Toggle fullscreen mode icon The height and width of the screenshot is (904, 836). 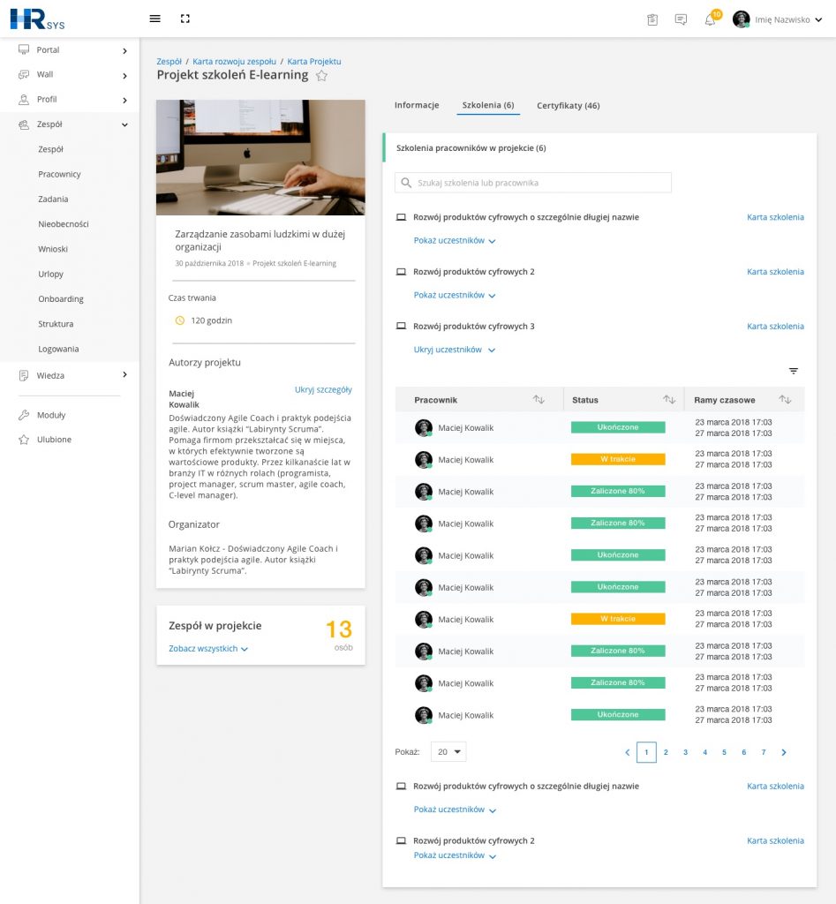[x=185, y=19]
